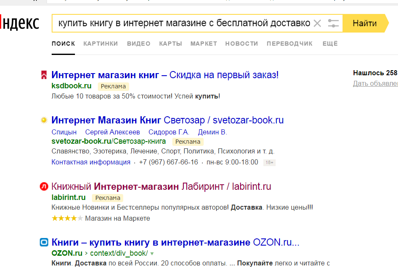Open the ksdbook.ru green URL
Image resolution: width=398 pixels, height=268 pixels.
tap(71, 86)
